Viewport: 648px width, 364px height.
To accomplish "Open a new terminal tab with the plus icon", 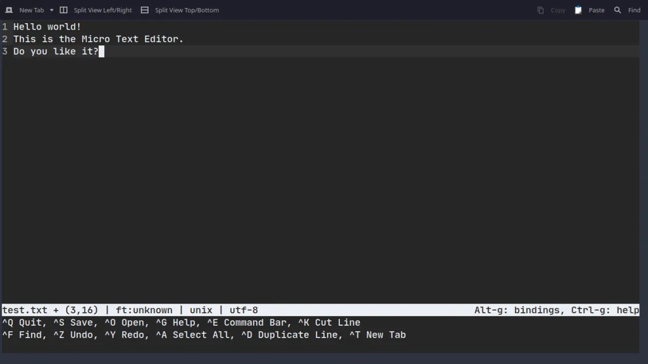I will tap(9, 10).
